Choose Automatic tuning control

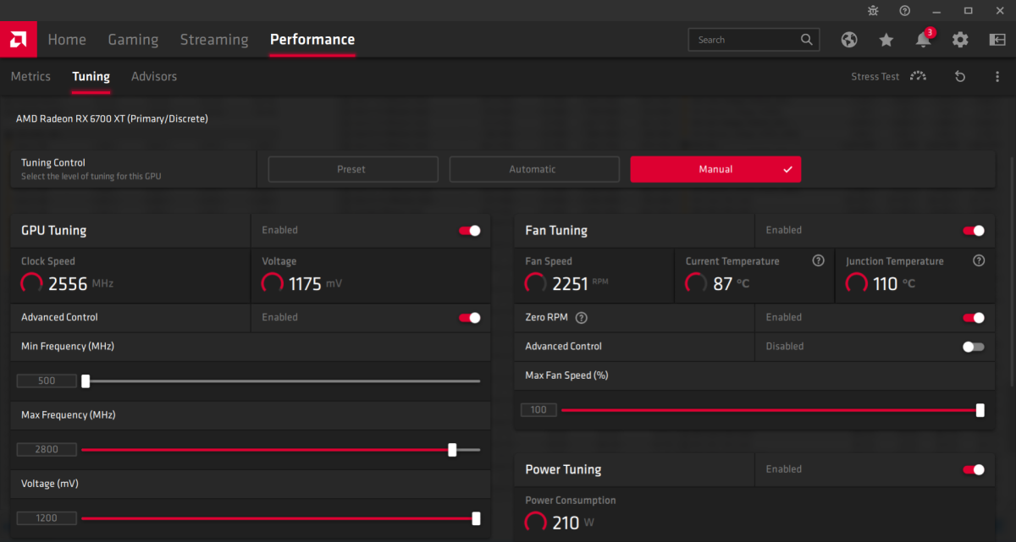point(534,169)
